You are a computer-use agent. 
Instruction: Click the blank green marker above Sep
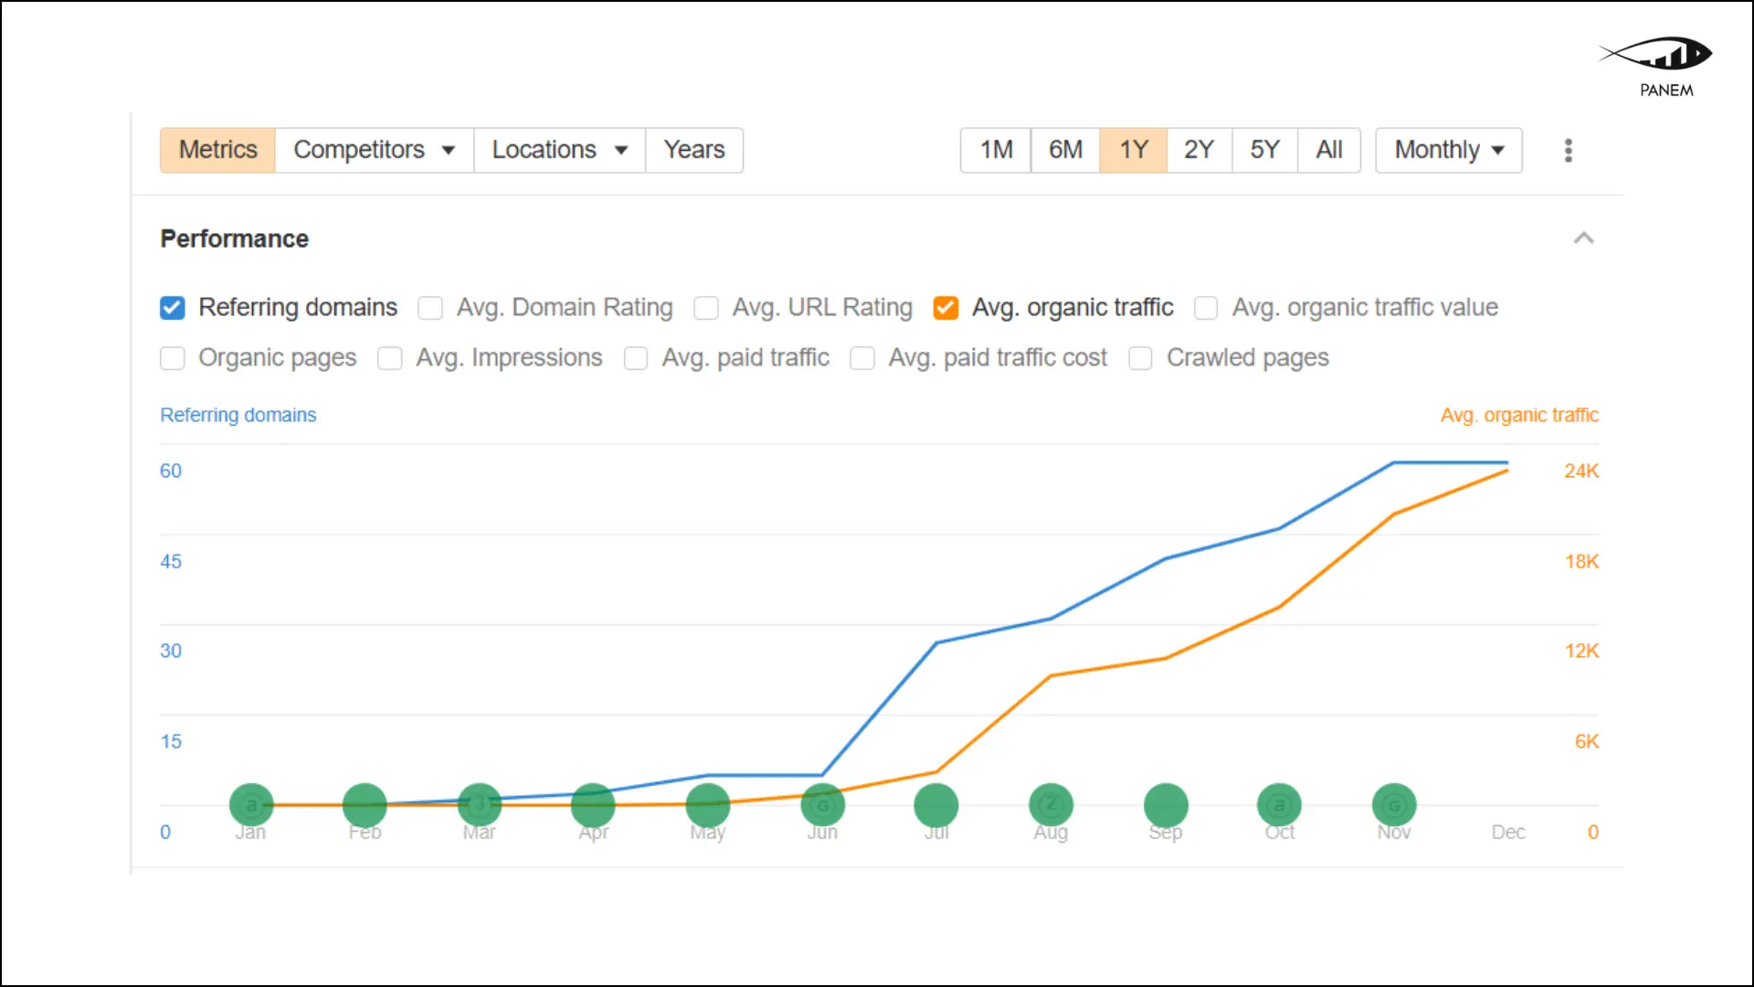pos(1165,804)
